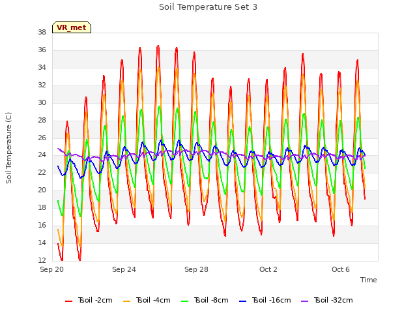Screen dimensions: 417x313
Task: Click the 'Soil Temperature (C)' y-axis label
Action: (8, 148)
